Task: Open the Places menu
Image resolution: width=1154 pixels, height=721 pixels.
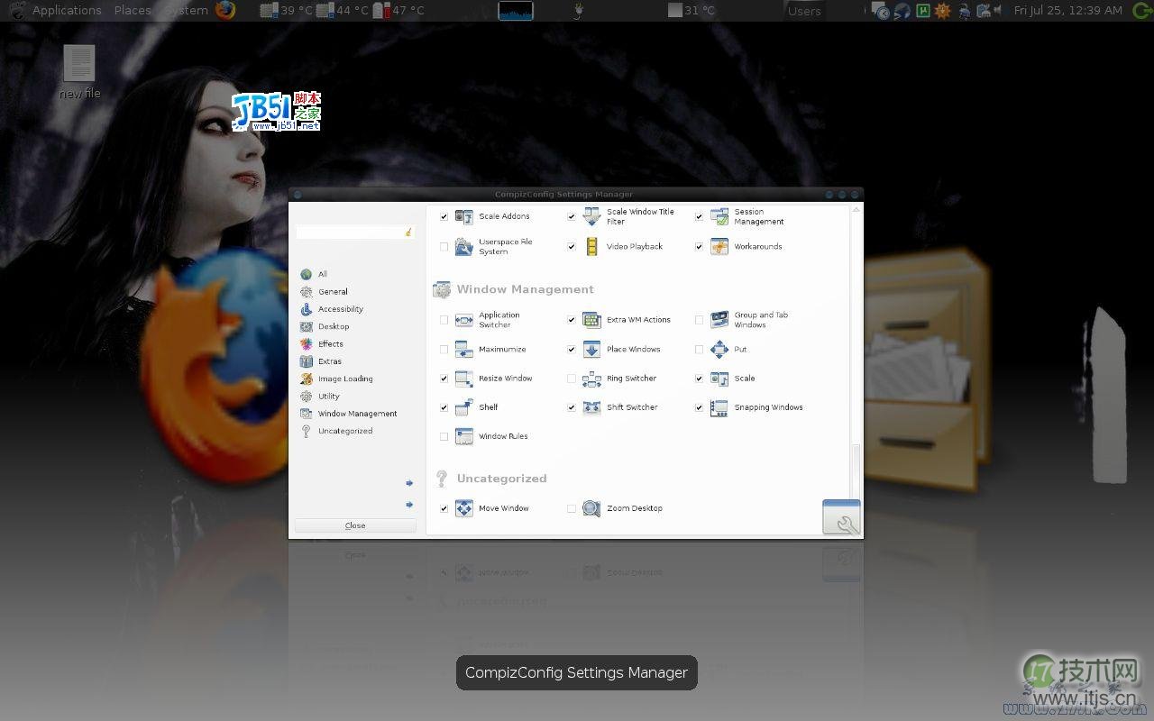Action: point(133,11)
